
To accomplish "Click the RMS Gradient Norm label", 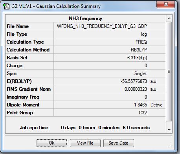I will [x=29, y=89].
